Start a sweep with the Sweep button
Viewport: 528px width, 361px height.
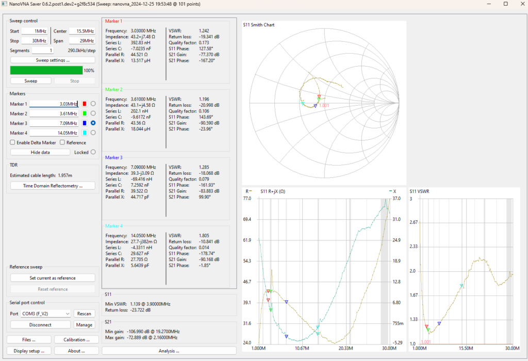point(30,81)
